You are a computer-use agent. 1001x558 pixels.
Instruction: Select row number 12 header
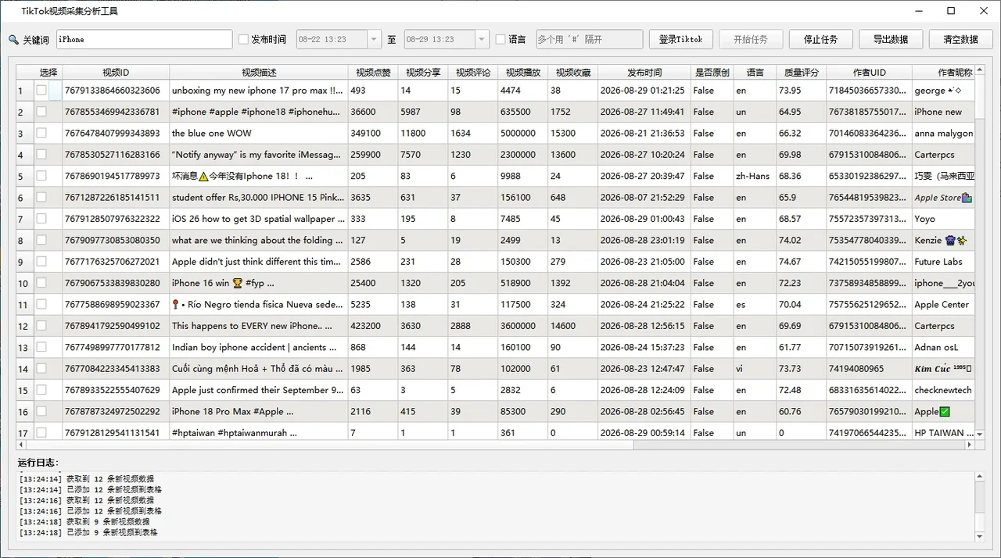(23, 326)
